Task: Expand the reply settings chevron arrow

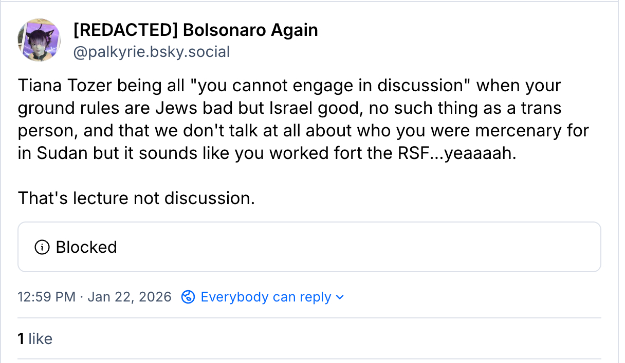Action: (x=339, y=297)
